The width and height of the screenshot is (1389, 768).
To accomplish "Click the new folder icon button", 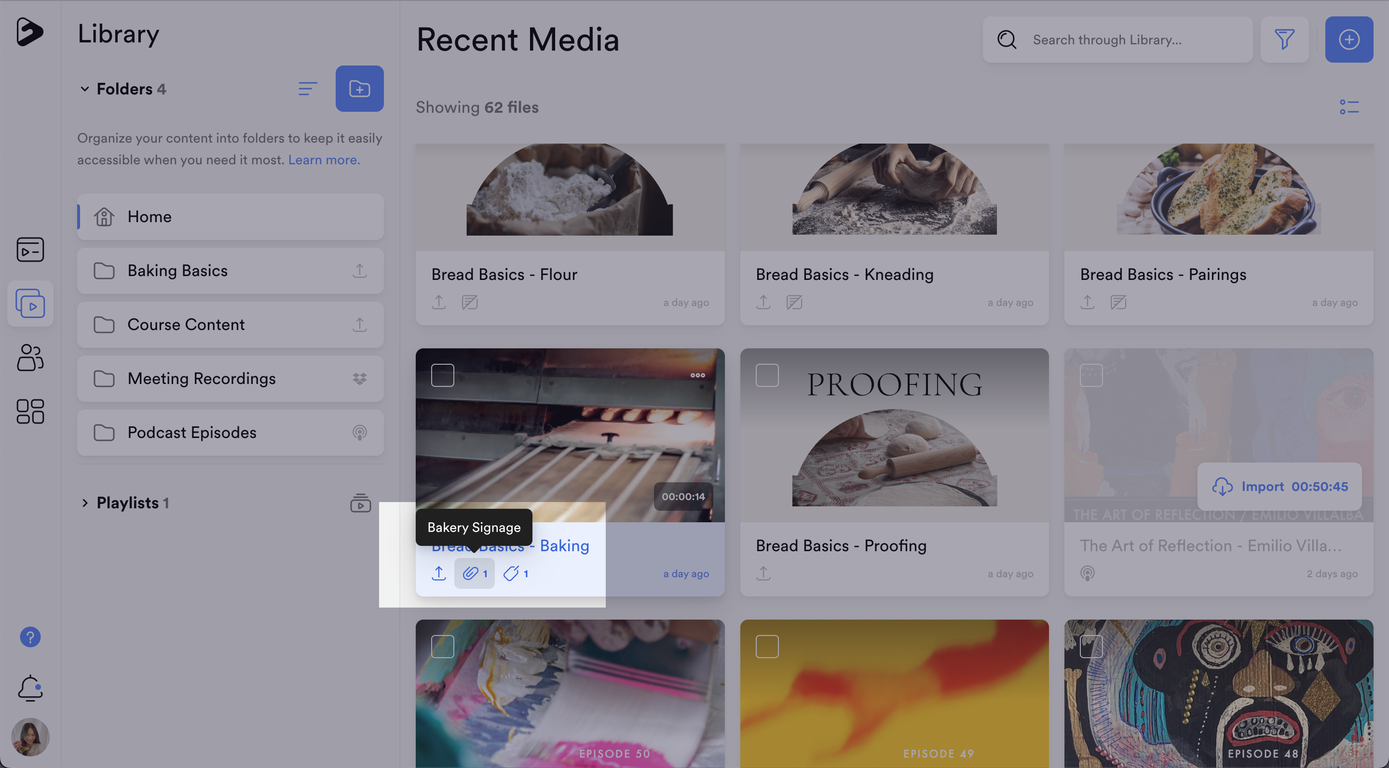I will click(359, 88).
